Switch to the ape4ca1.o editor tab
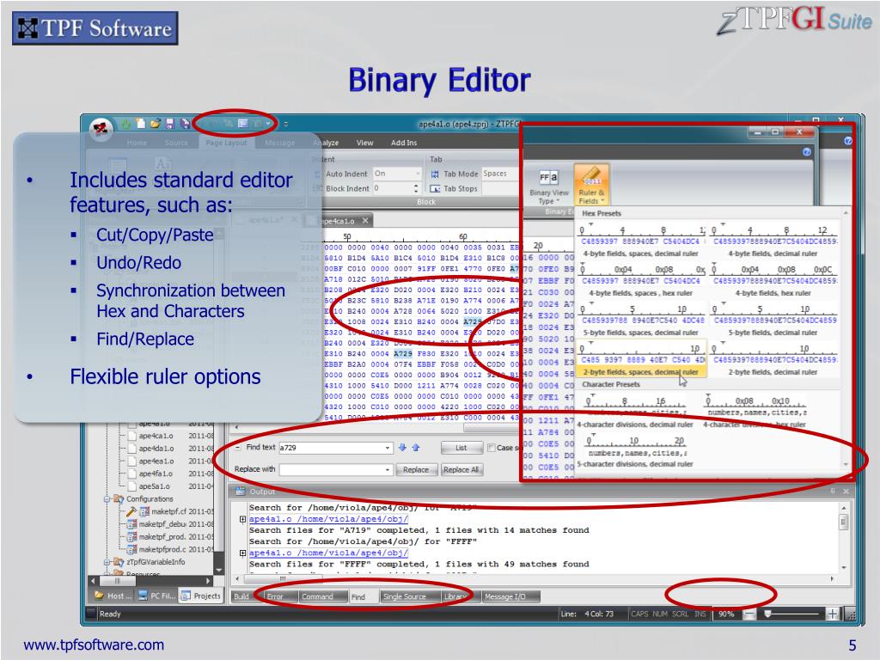This screenshot has height=660, width=880. (x=339, y=221)
